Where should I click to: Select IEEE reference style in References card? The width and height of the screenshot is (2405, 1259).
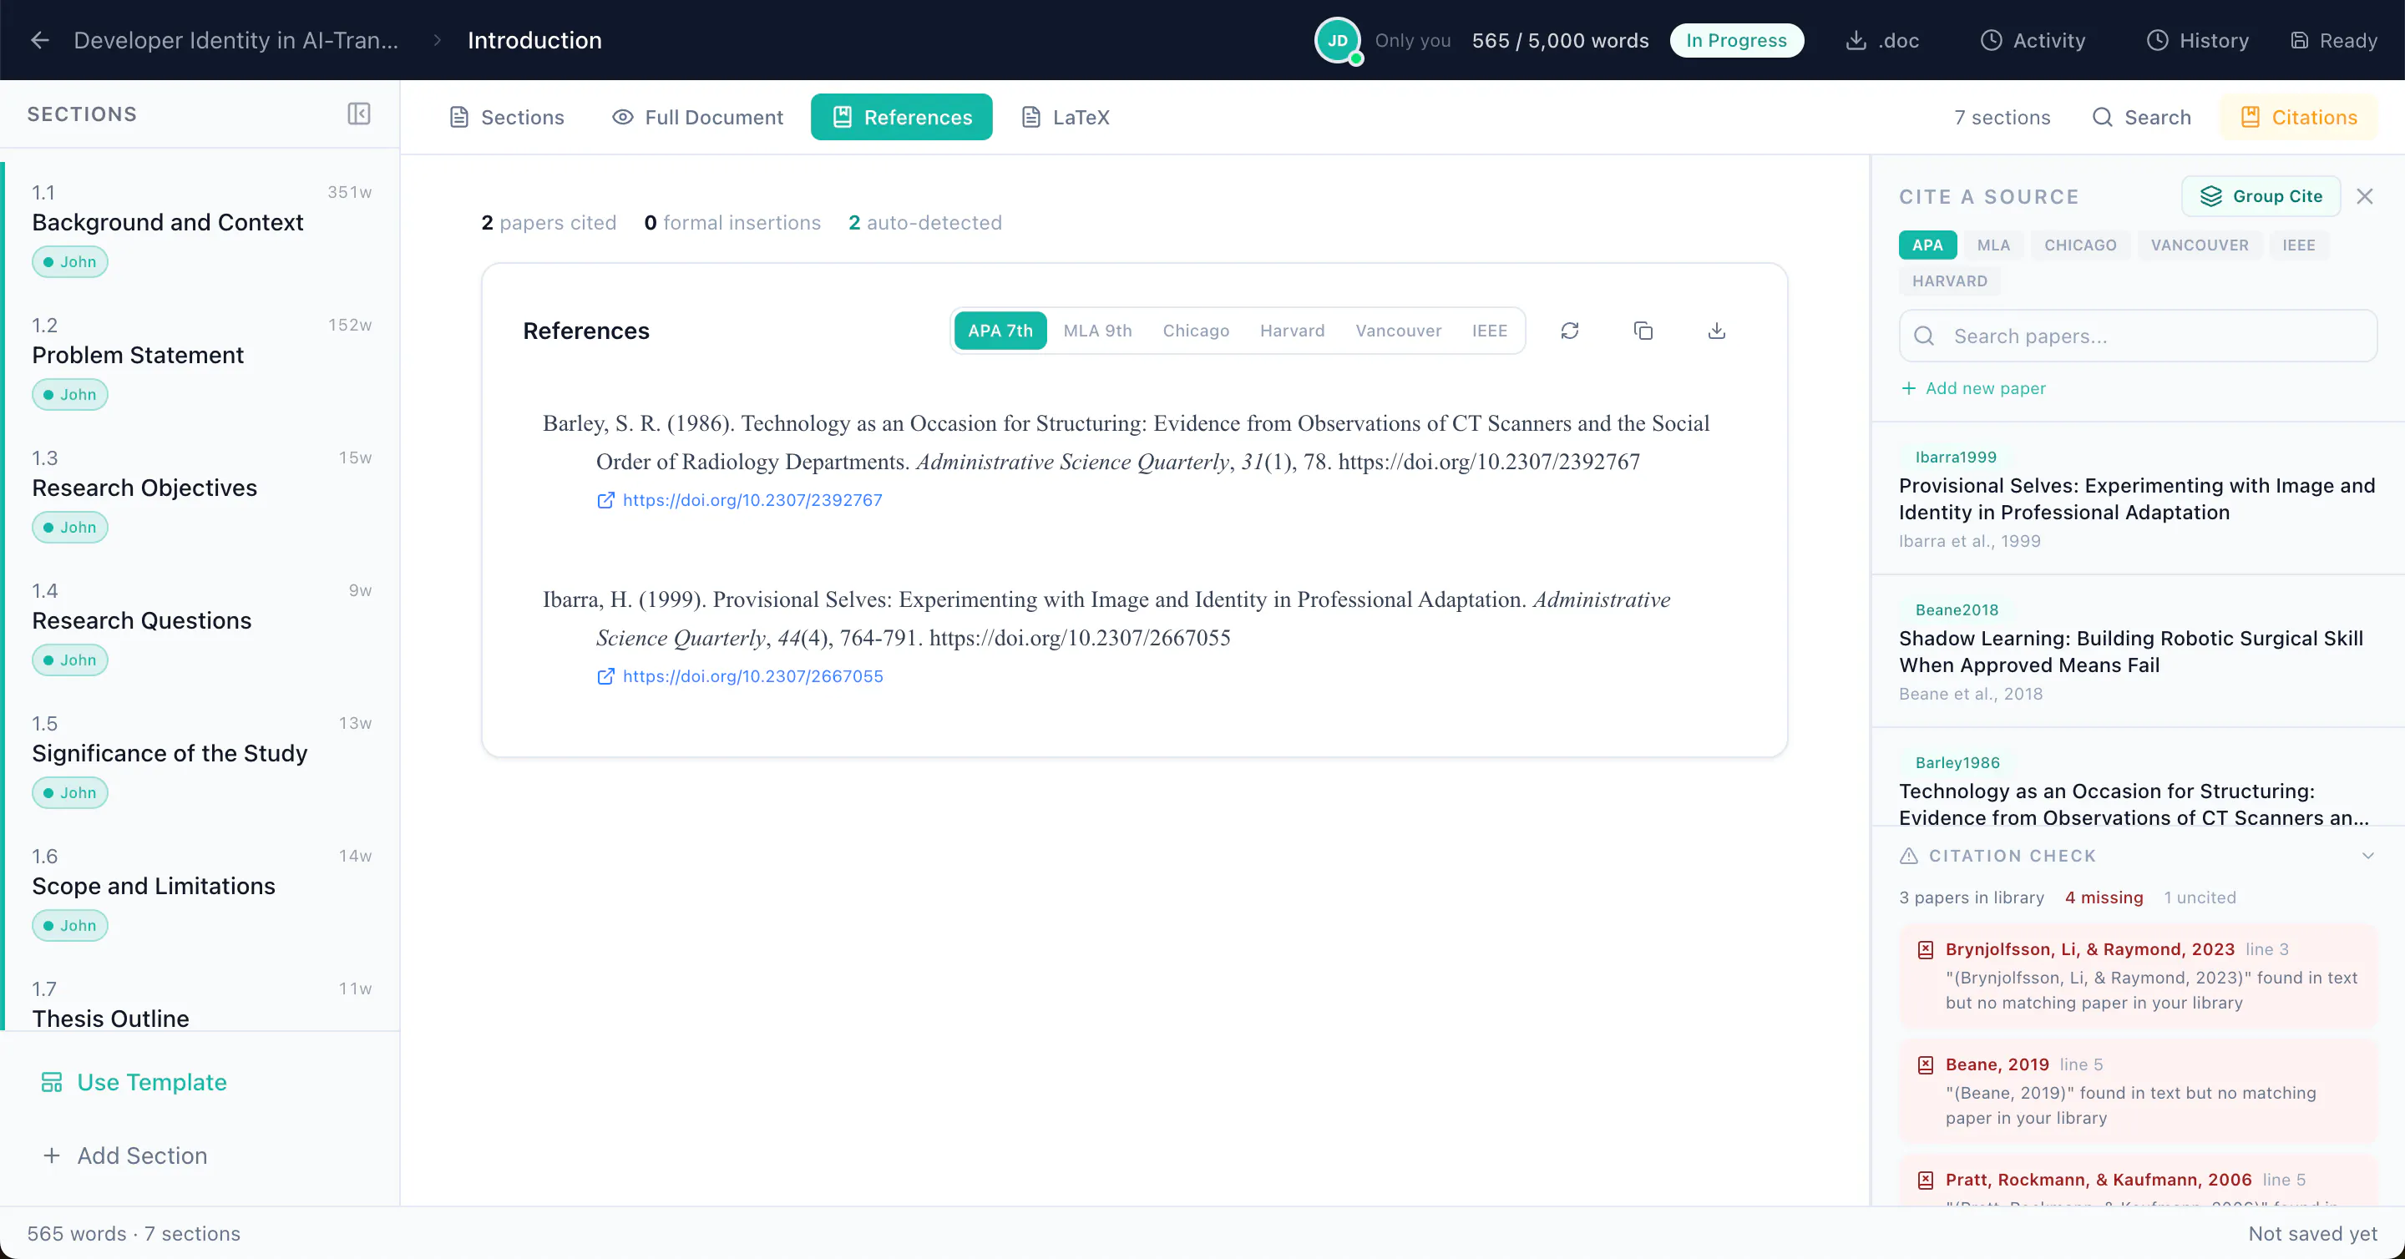click(1490, 331)
